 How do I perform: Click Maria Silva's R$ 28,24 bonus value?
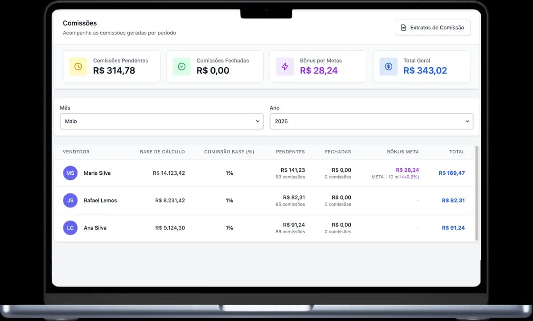pyautogui.click(x=407, y=170)
